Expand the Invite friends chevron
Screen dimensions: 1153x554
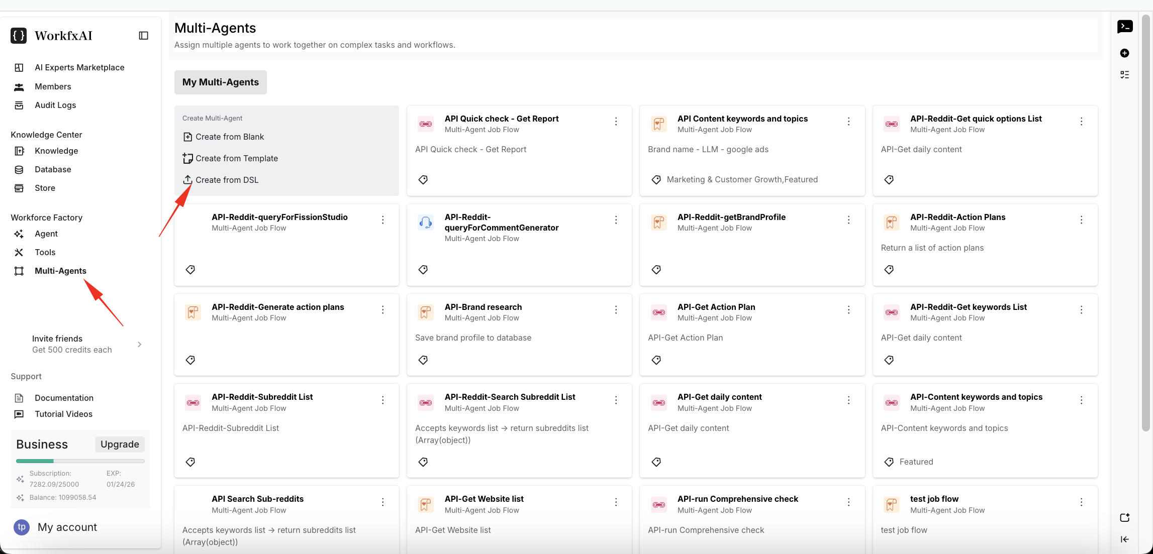pos(139,344)
